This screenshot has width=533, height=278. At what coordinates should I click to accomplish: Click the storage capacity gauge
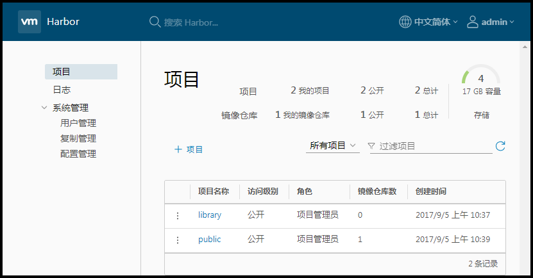tap(480, 74)
